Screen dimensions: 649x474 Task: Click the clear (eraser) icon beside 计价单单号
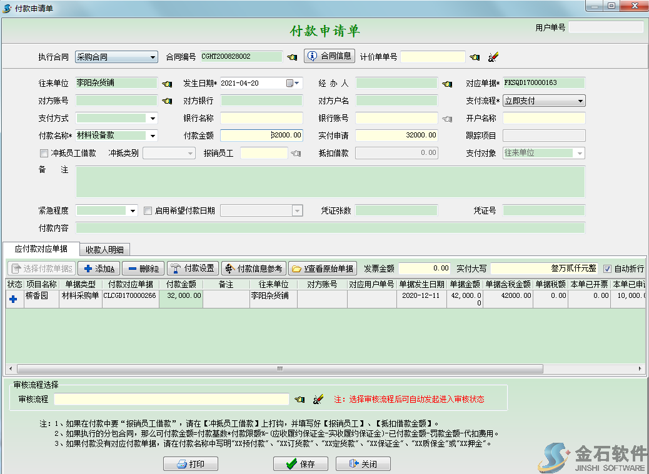pos(493,56)
